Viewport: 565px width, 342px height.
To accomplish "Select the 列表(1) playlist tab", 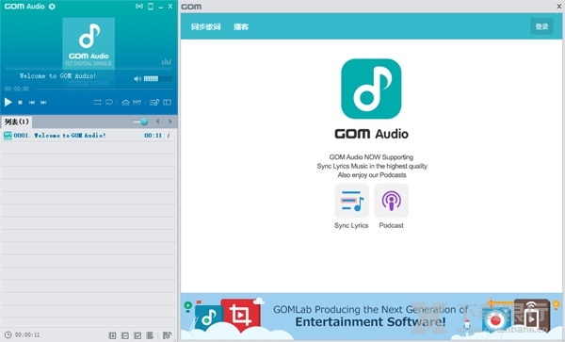I will coord(17,122).
